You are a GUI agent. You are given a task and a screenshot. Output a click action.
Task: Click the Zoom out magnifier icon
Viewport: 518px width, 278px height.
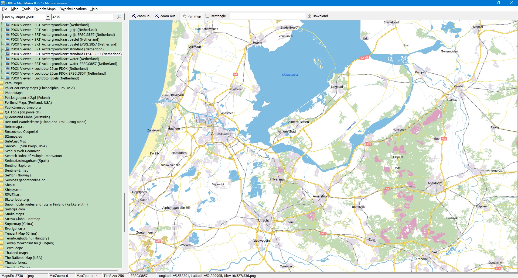157,16
